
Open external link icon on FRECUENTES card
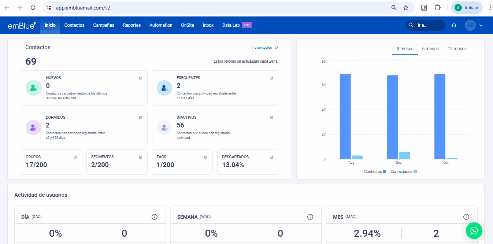pyautogui.click(x=271, y=78)
